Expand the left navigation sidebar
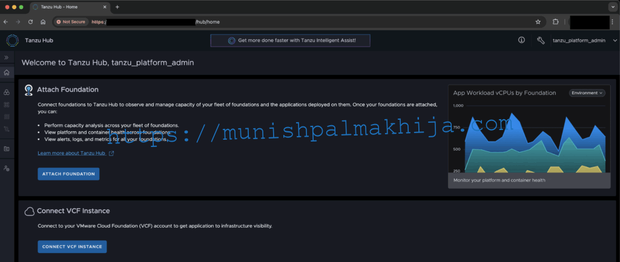 pos(6,57)
